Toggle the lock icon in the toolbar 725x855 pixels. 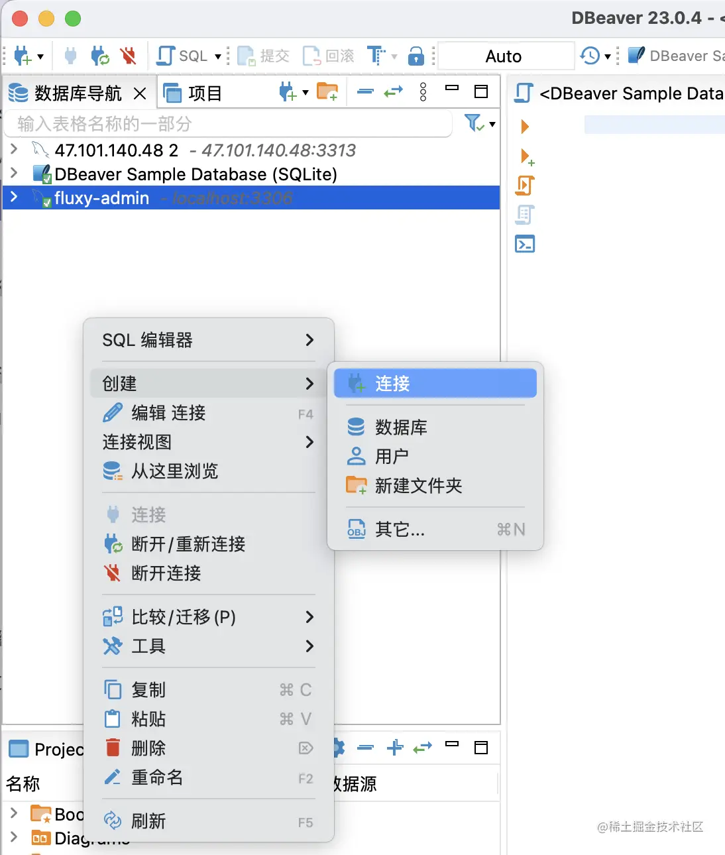(416, 56)
